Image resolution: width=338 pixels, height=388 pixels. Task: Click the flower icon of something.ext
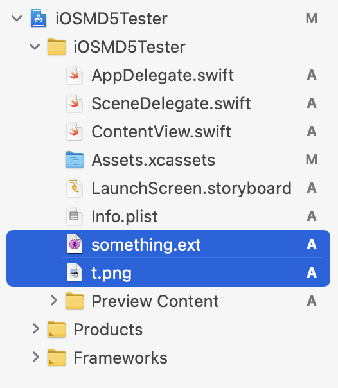[x=75, y=245]
